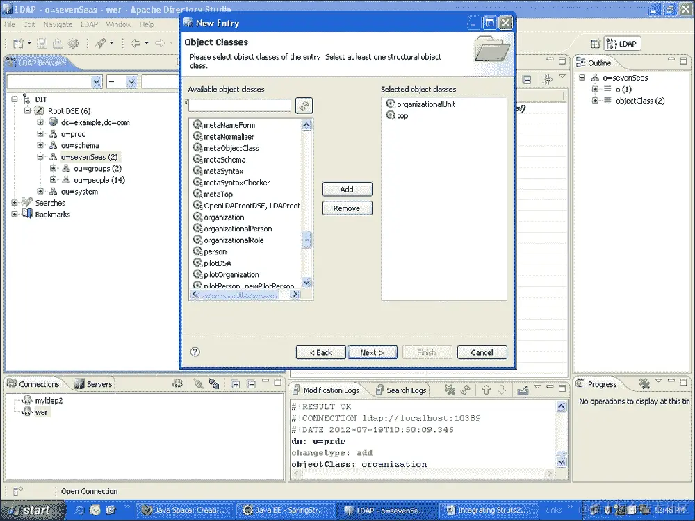
Task: Click the clear logs icon in Modification Logs
Action: pos(450,390)
